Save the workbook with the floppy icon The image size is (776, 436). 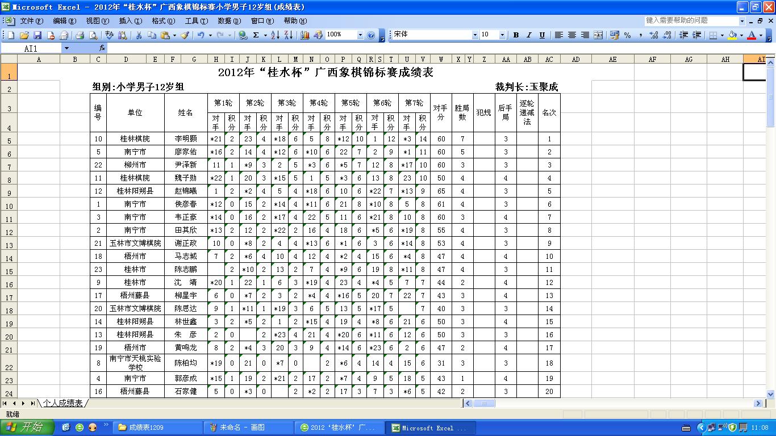click(37, 35)
